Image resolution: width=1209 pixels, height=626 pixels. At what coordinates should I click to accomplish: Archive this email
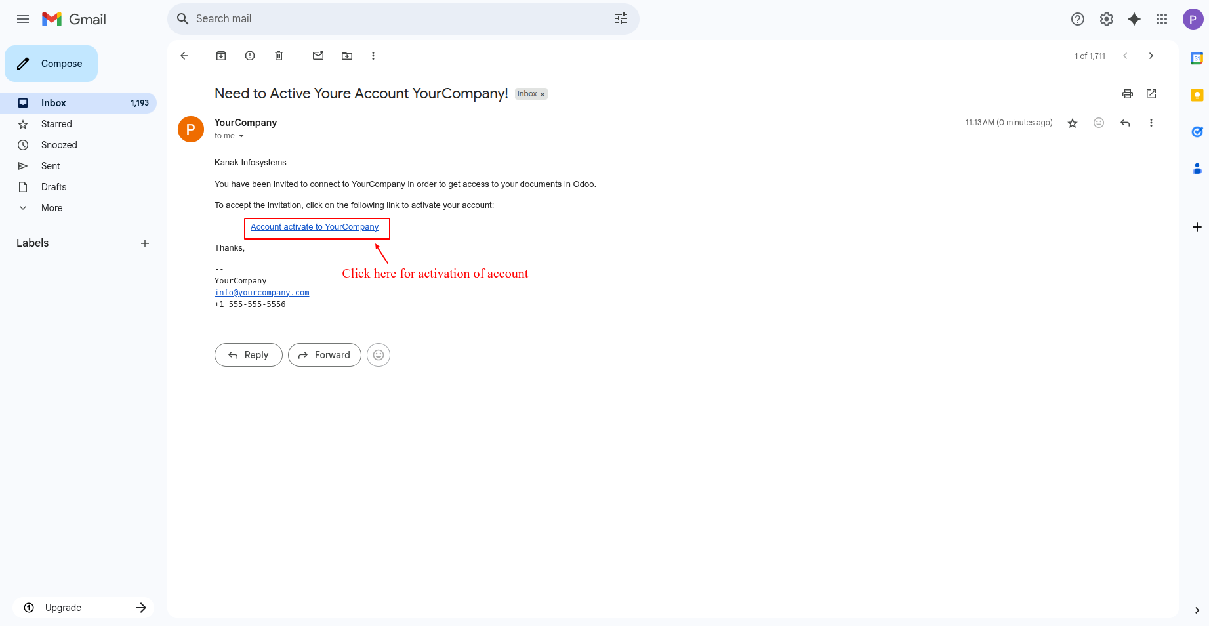click(221, 56)
